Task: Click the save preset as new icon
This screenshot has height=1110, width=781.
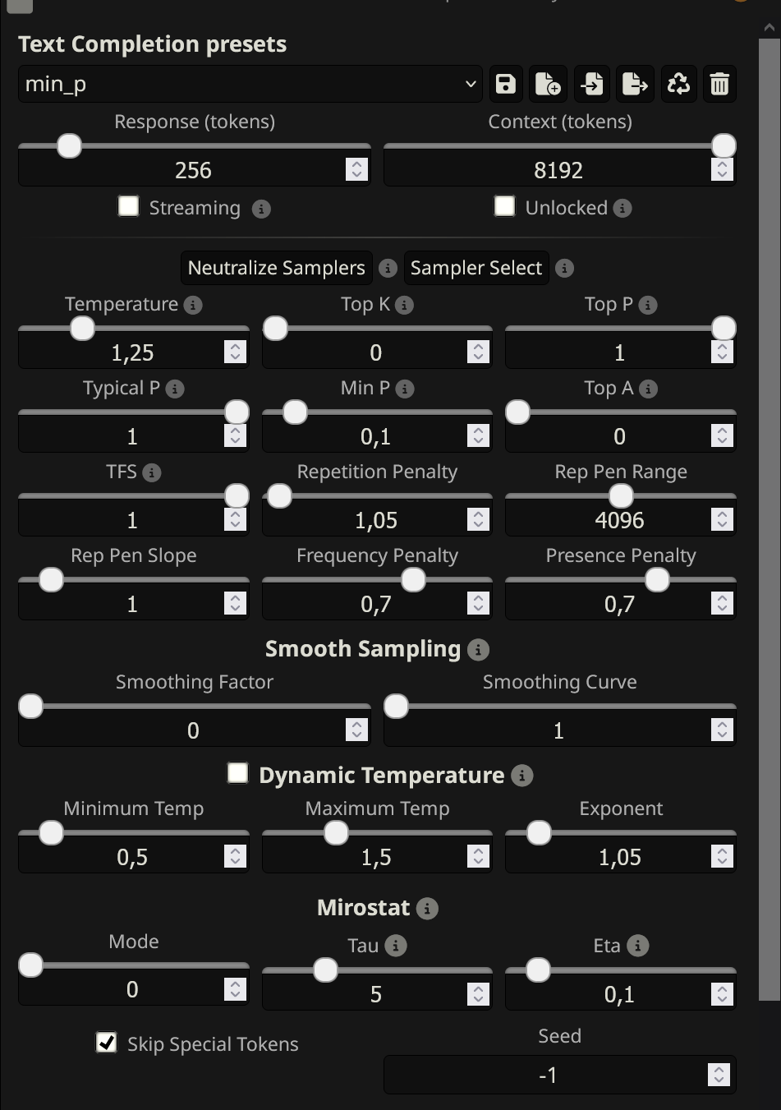Action: pyautogui.click(x=548, y=84)
